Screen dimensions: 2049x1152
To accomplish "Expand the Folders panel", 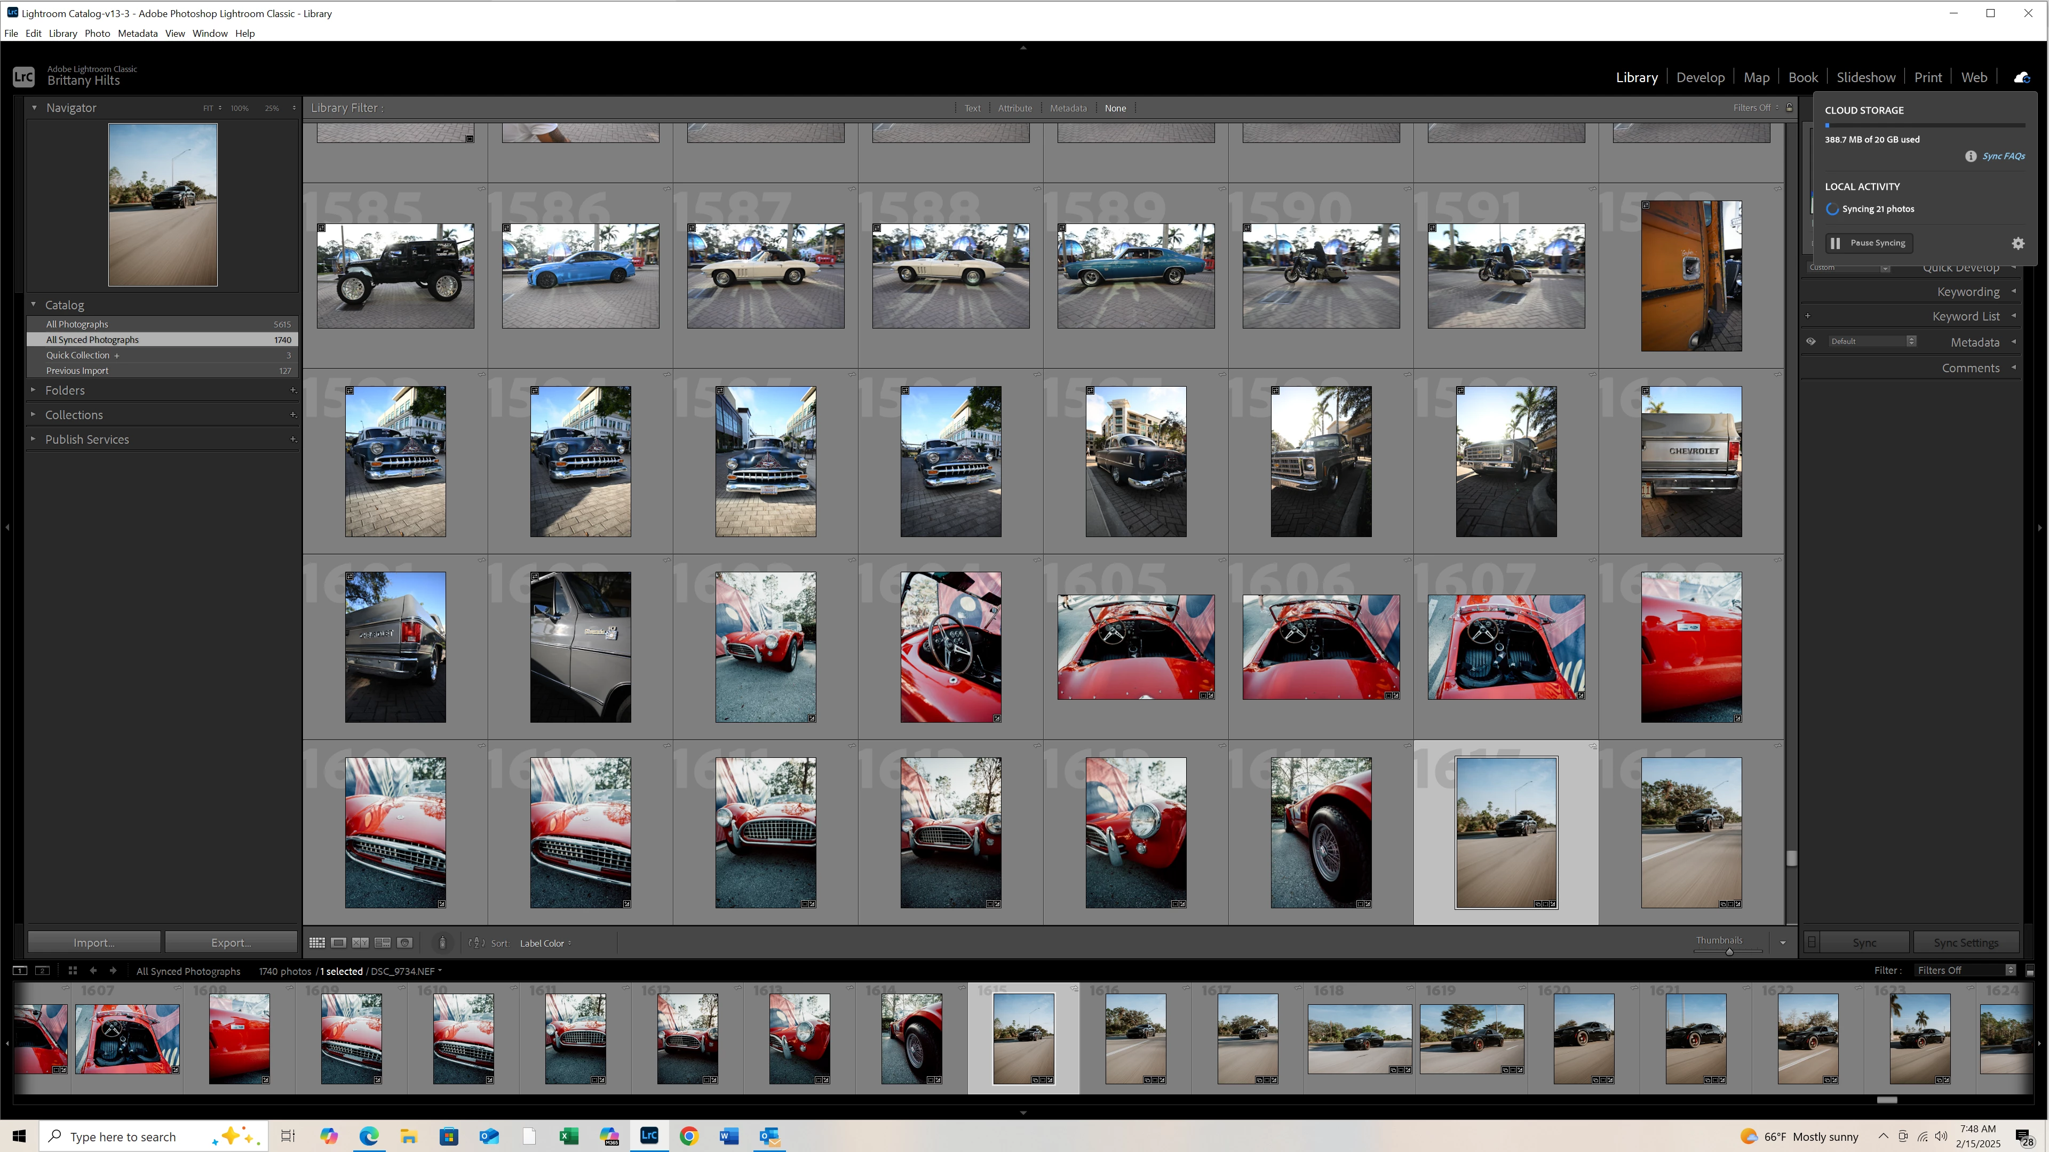I will pyautogui.click(x=65, y=390).
